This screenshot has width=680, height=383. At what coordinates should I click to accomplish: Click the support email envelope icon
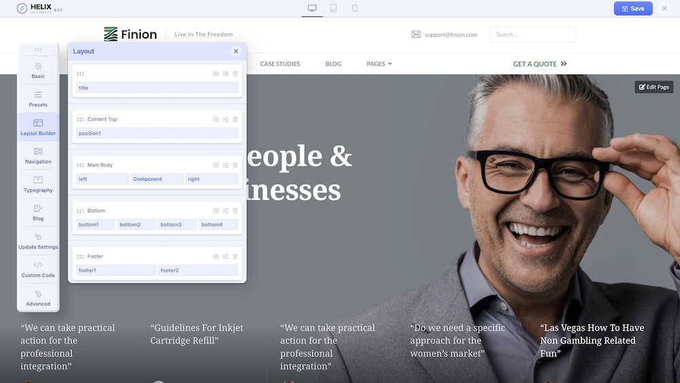(416, 34)
